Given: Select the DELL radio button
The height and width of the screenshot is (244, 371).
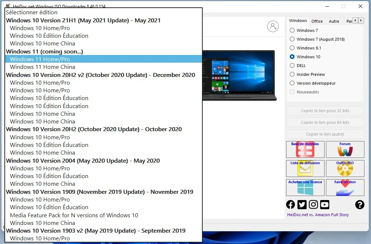Looking at the screenshot, I should 292,65.
